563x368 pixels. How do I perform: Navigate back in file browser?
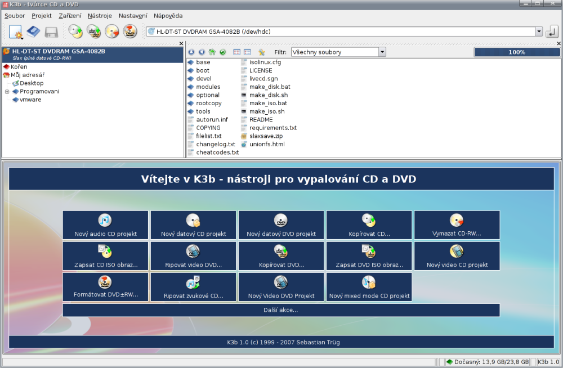[x=202, y=52]
